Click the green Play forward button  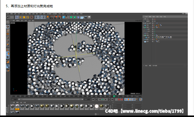pos(103,100)
